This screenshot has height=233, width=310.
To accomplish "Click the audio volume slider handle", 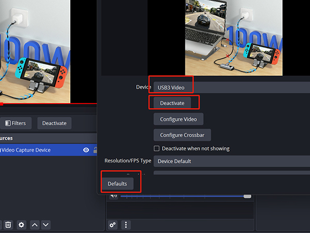I will point(247,196).
